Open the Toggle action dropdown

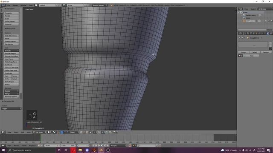pos(12,109)
